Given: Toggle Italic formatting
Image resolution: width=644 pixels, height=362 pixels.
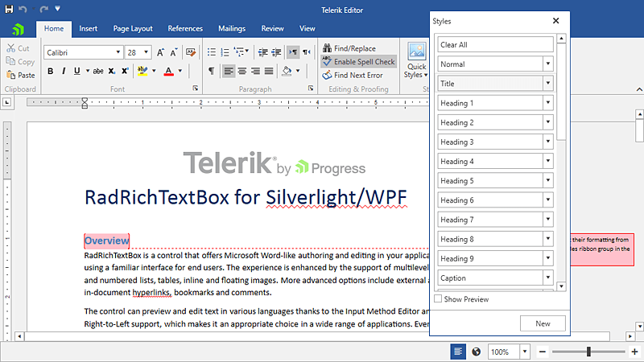Looking at the screenshot, I should coord(64,71).
